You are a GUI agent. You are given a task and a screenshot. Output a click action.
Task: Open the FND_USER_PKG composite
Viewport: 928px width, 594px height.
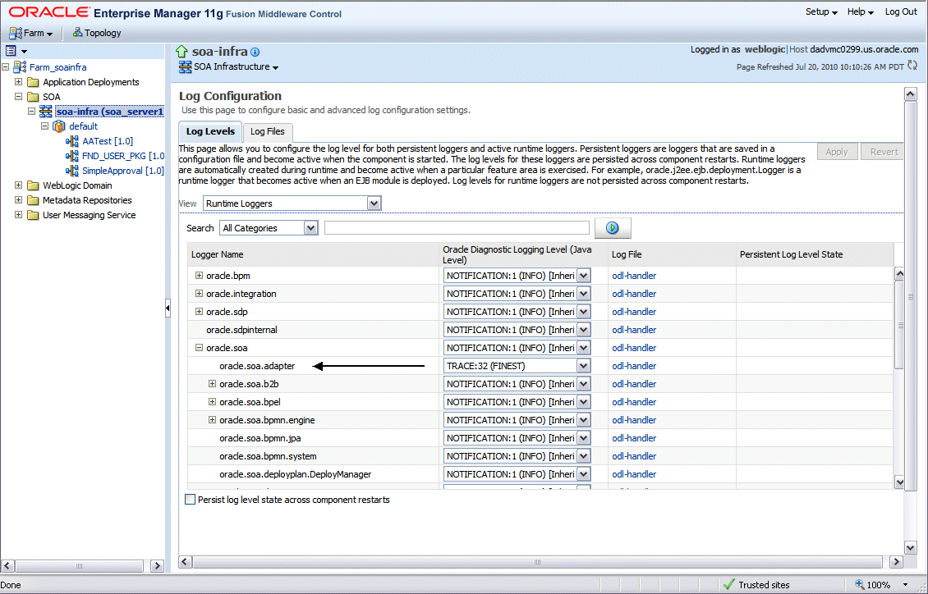coord(123,156)
